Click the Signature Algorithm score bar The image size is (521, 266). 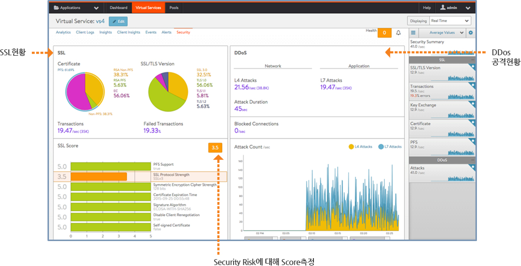click(x=111, y=207)
